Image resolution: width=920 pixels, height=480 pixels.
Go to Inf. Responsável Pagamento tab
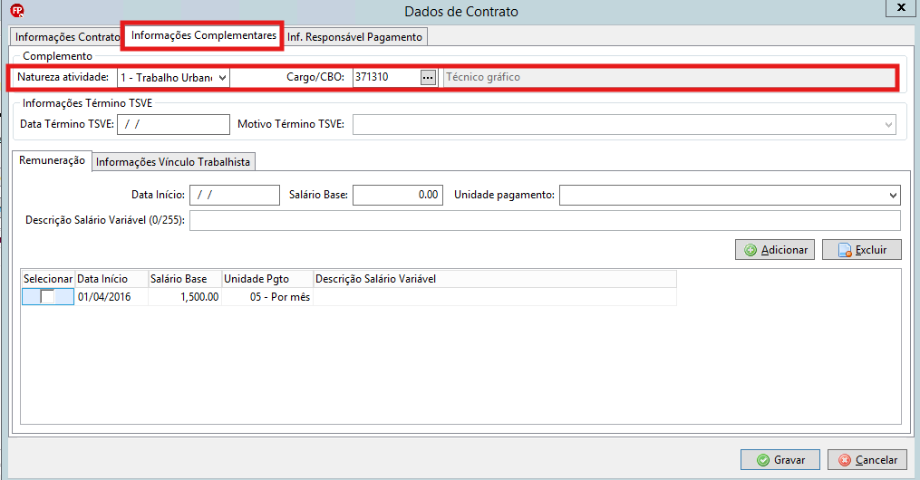point(355,37)
